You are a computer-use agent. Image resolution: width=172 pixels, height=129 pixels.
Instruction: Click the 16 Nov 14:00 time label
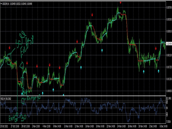pyautogui.click(x=89, y=126)
